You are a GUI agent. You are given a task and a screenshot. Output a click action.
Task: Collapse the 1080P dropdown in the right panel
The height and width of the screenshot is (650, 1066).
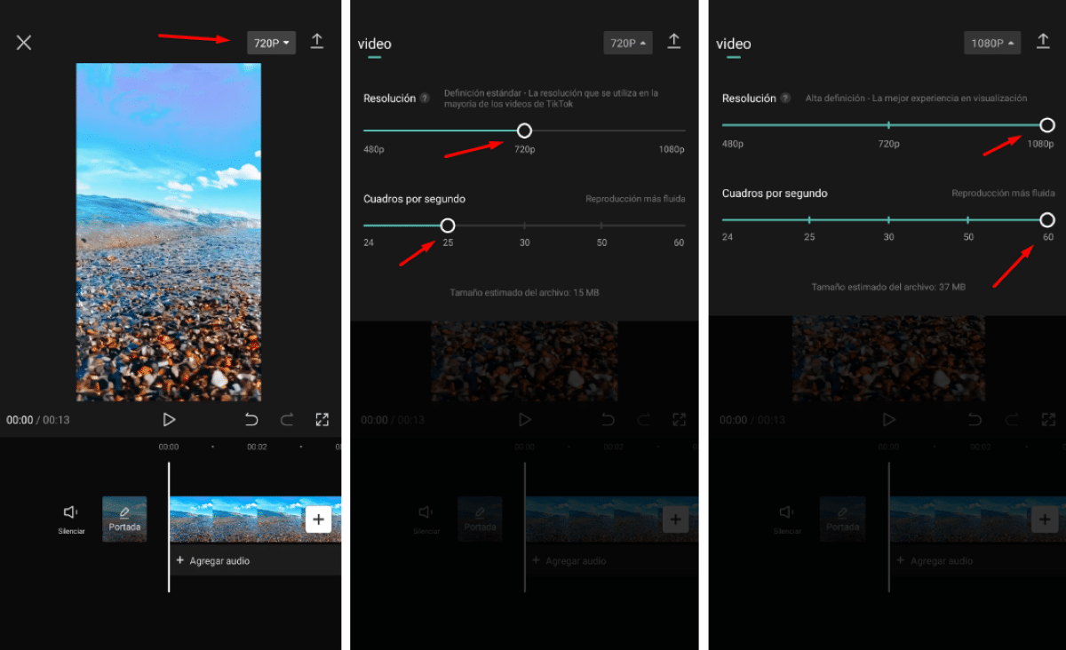click(x=992, y=43)
